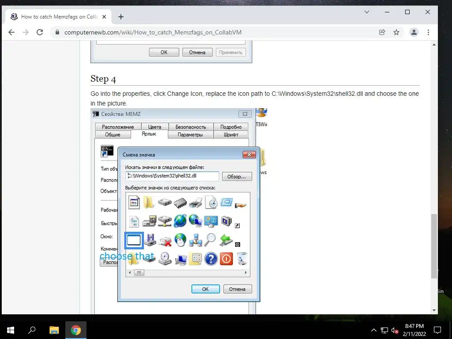Click the browser forward arrow
Screen dimensions: 452x339
click(26, 32)
